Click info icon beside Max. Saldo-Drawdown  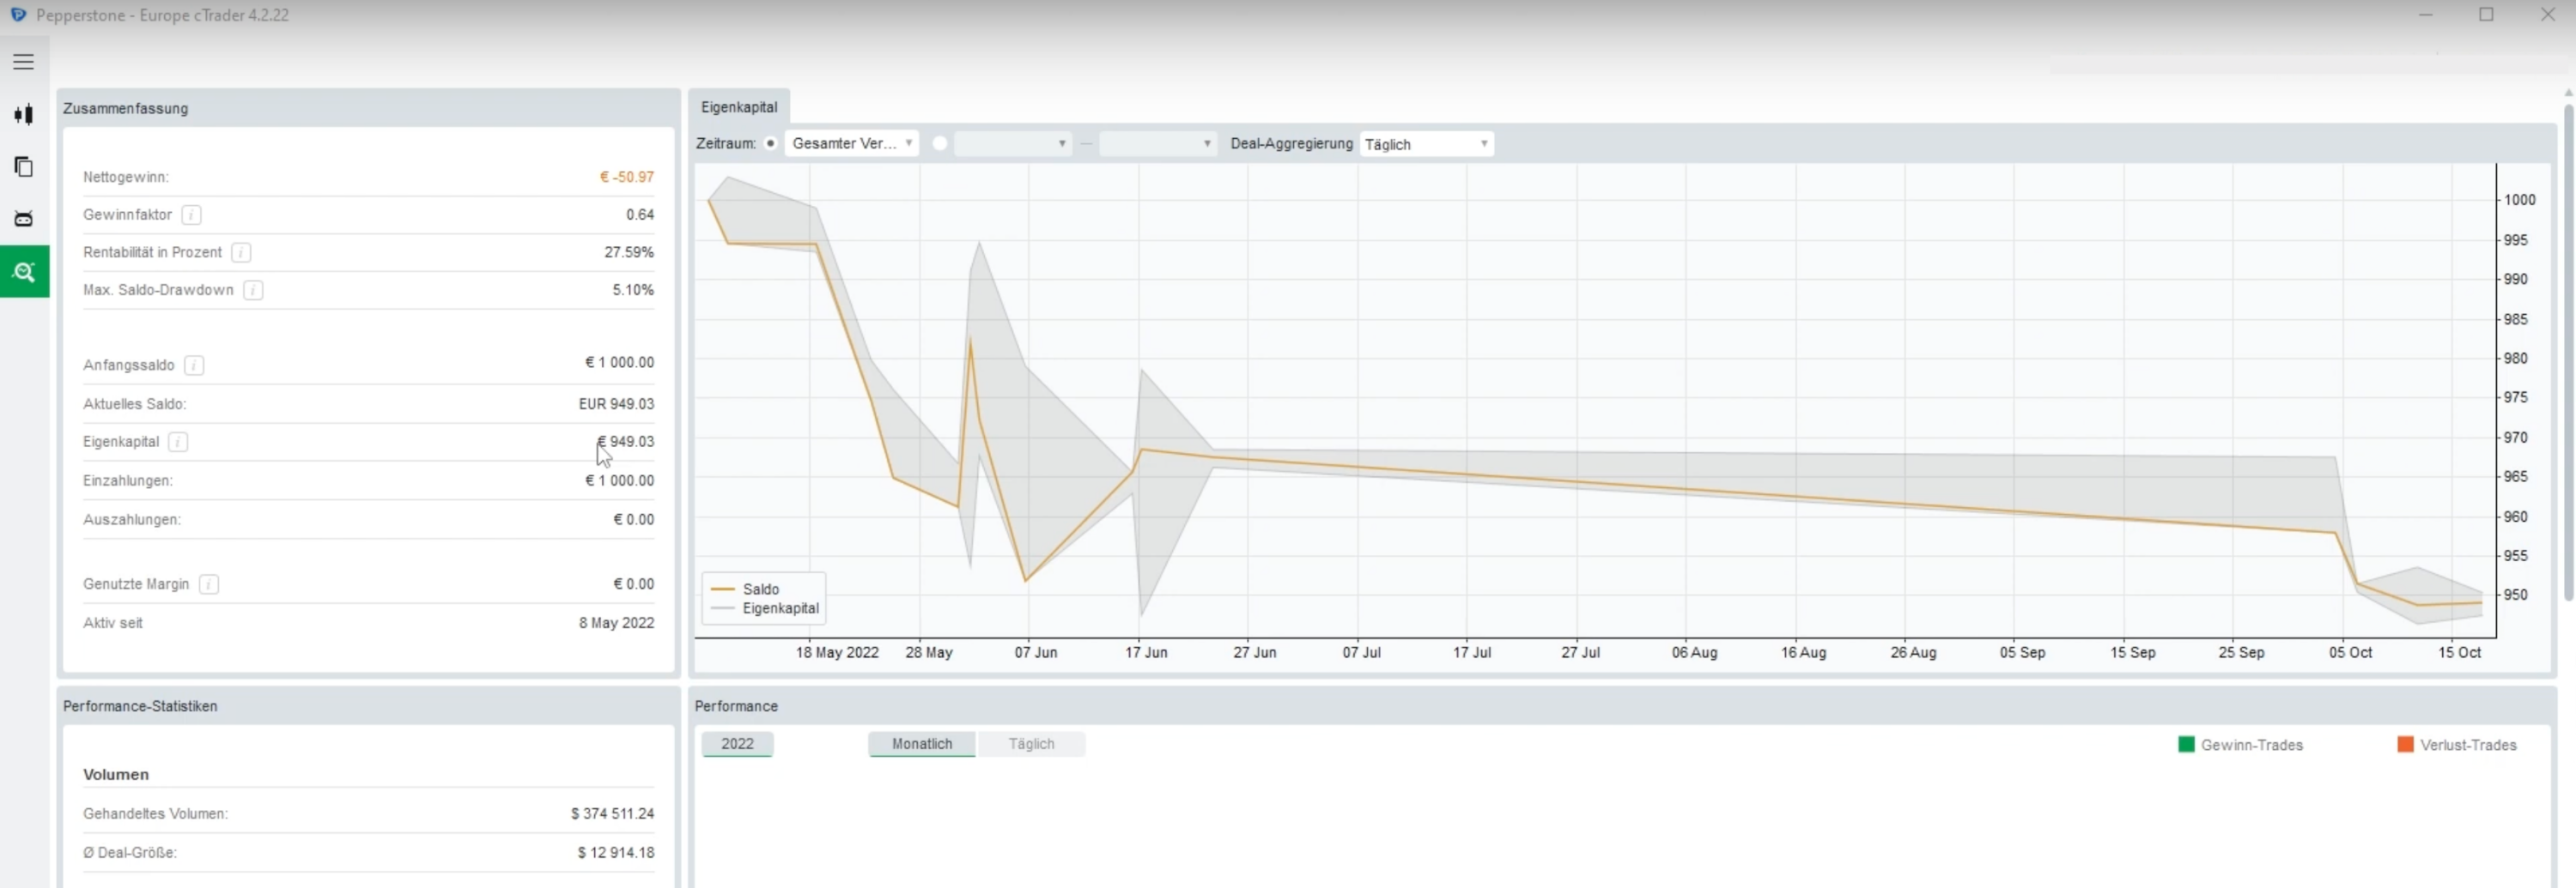click(x=253, y=291)
